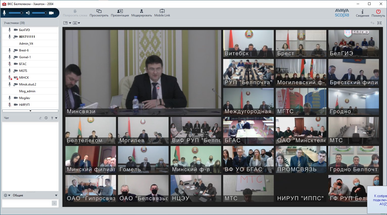
Task: Open Общие chat recipient dropdown
Action: click(x=35, y=195)
